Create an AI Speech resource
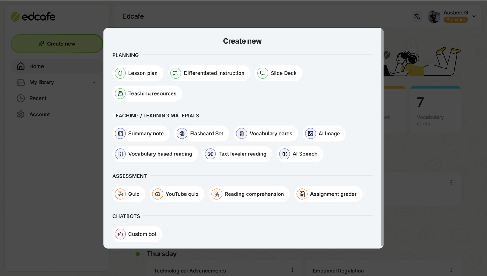This screenshot has width=487, height=276. 299,154
